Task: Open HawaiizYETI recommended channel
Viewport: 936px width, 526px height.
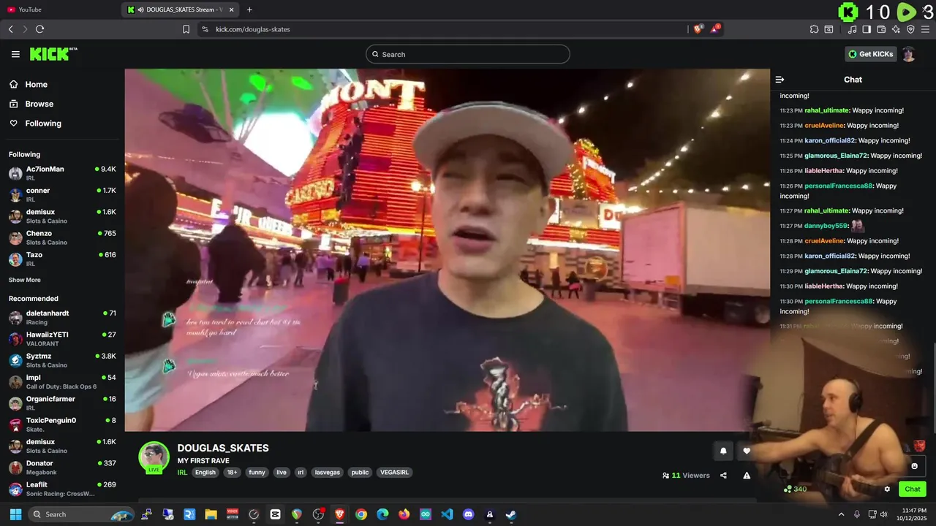Action: (x=62, y=338)
